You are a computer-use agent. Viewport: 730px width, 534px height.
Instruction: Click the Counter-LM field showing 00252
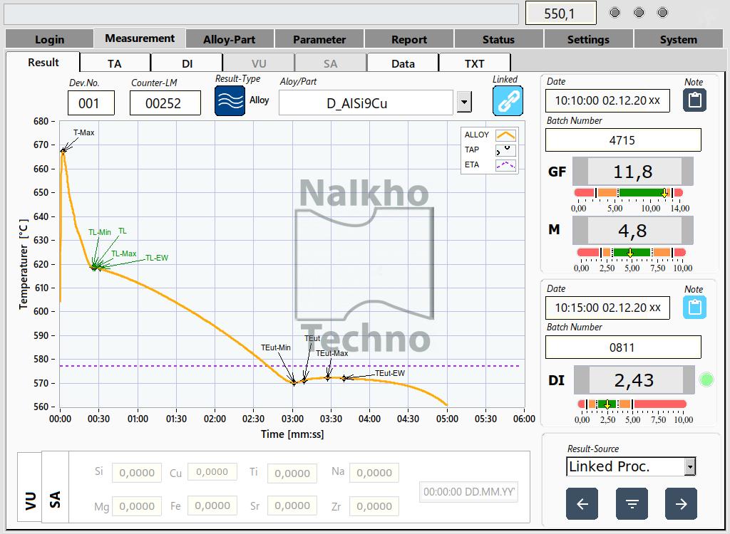tap(165, 103)
